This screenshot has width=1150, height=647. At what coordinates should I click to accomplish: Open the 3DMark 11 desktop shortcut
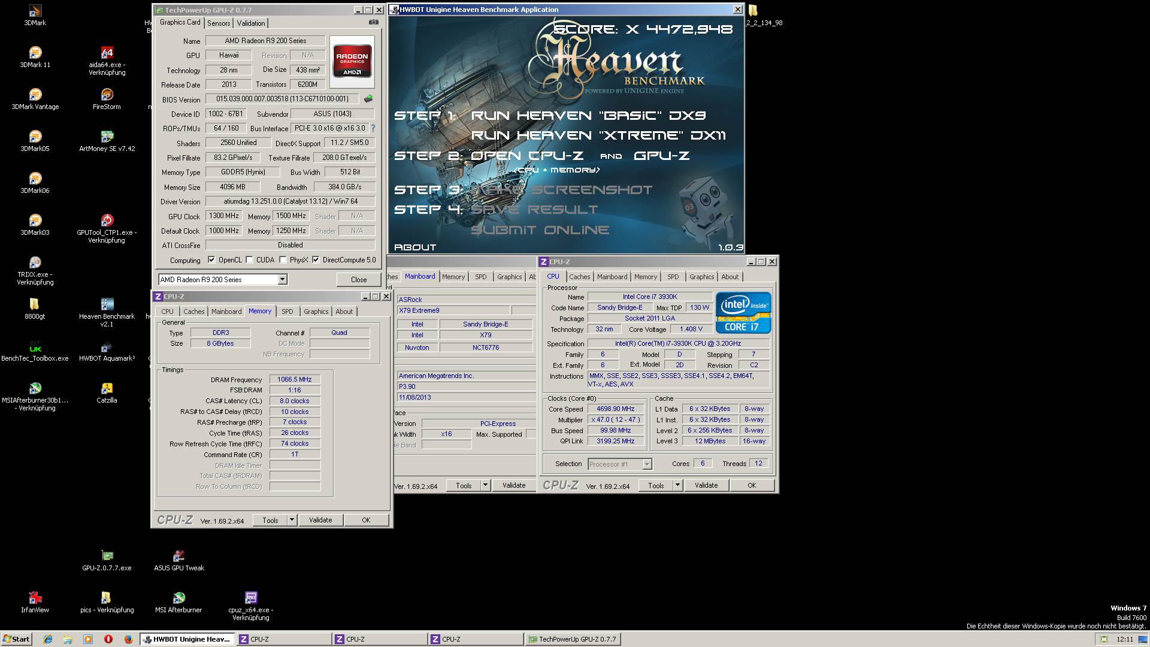click(x=35, y=57)
